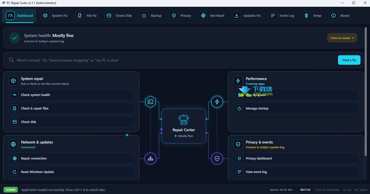Switch to the System Fix tab

click(55, 15)
